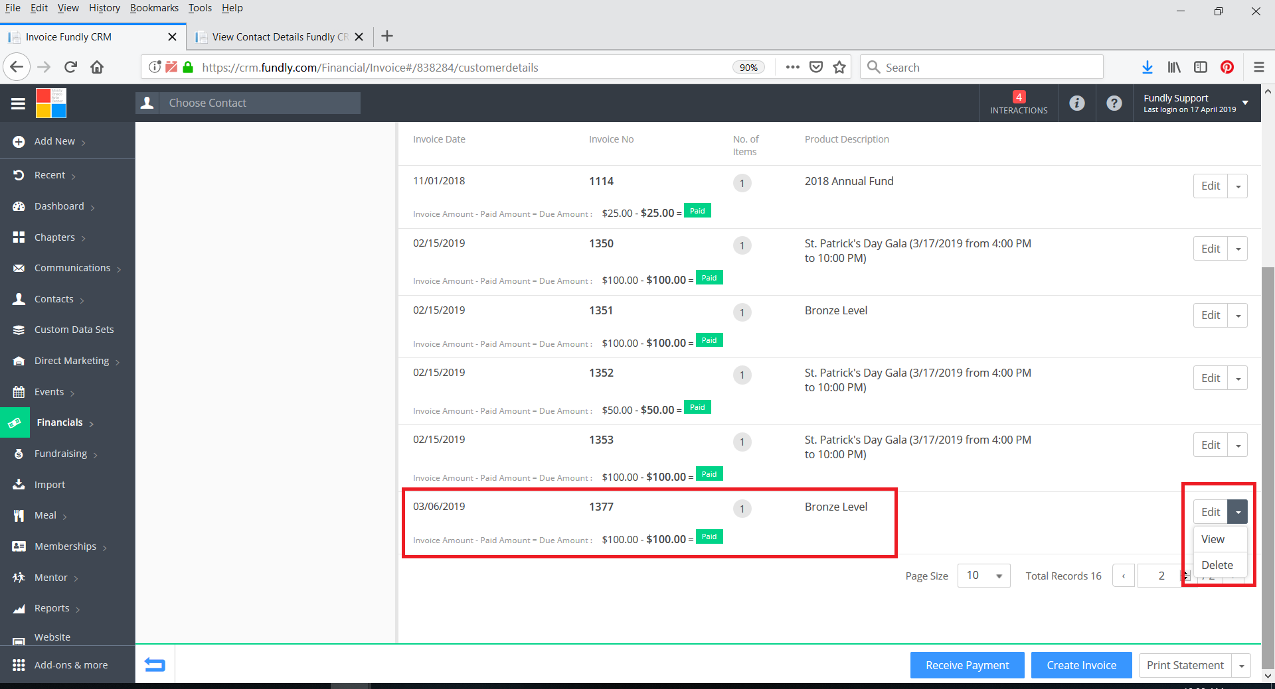1275x689 pixels.
Task: Click Print Statement button
Action: 1185,665
